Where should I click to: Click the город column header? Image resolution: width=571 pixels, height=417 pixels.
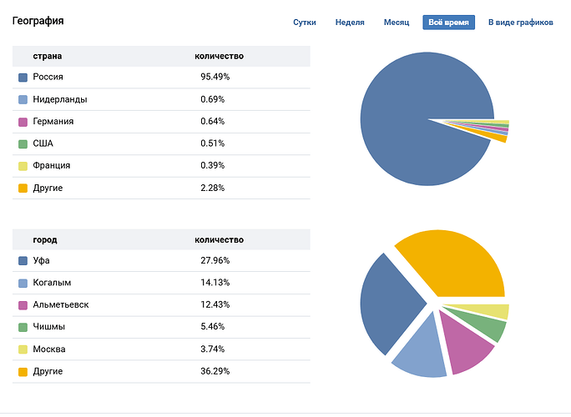point(45,240)
